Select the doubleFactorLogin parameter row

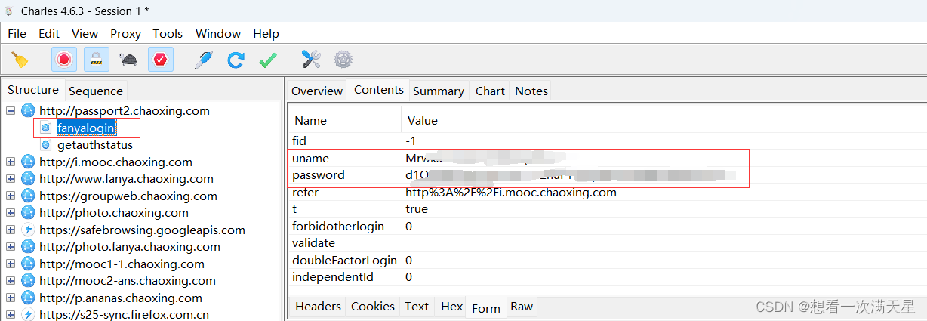(607, 260)
